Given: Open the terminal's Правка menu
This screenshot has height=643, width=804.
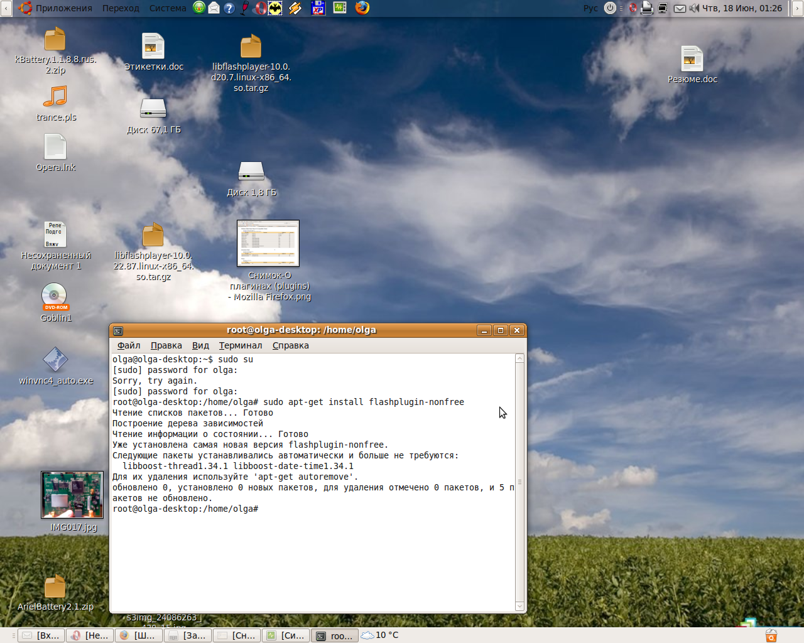Looking at the screenshot, I should click(x=166, y=345).
